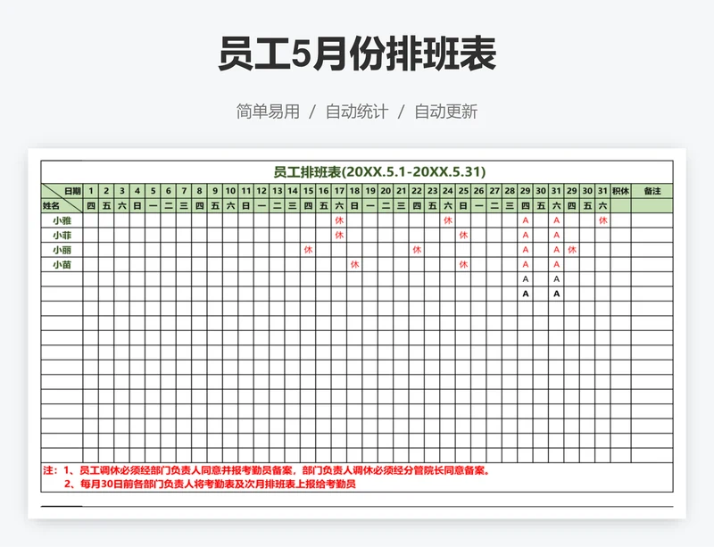Click date header 25
Viewport: 714px width, 547px height.
pyautogui.click(x=463, y=191)
